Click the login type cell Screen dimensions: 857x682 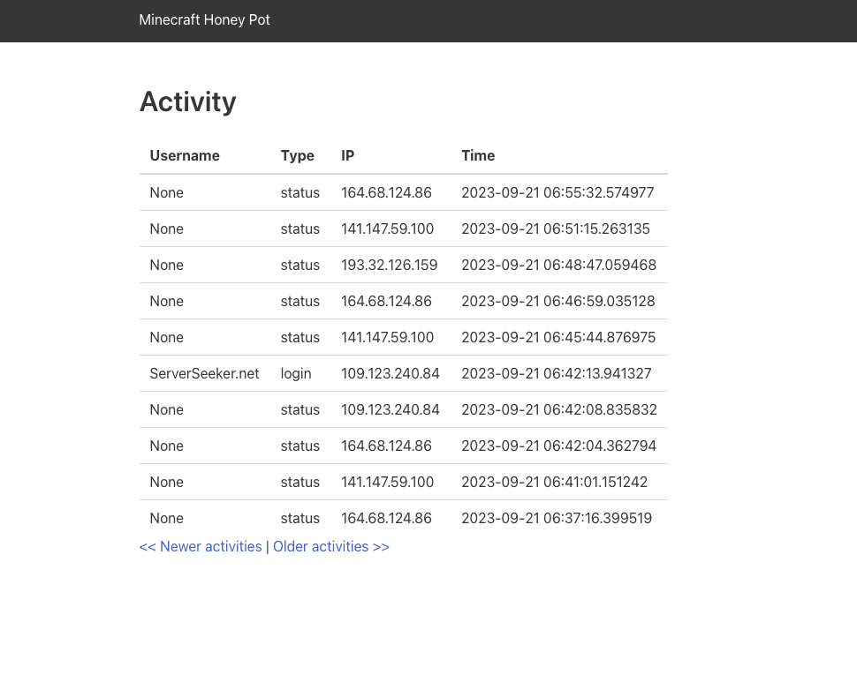296,373
